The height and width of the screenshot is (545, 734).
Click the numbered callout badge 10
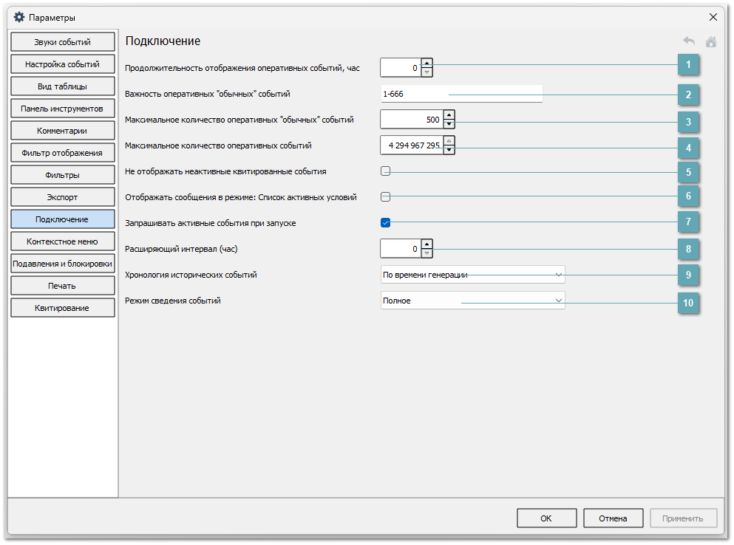[688, 303]
